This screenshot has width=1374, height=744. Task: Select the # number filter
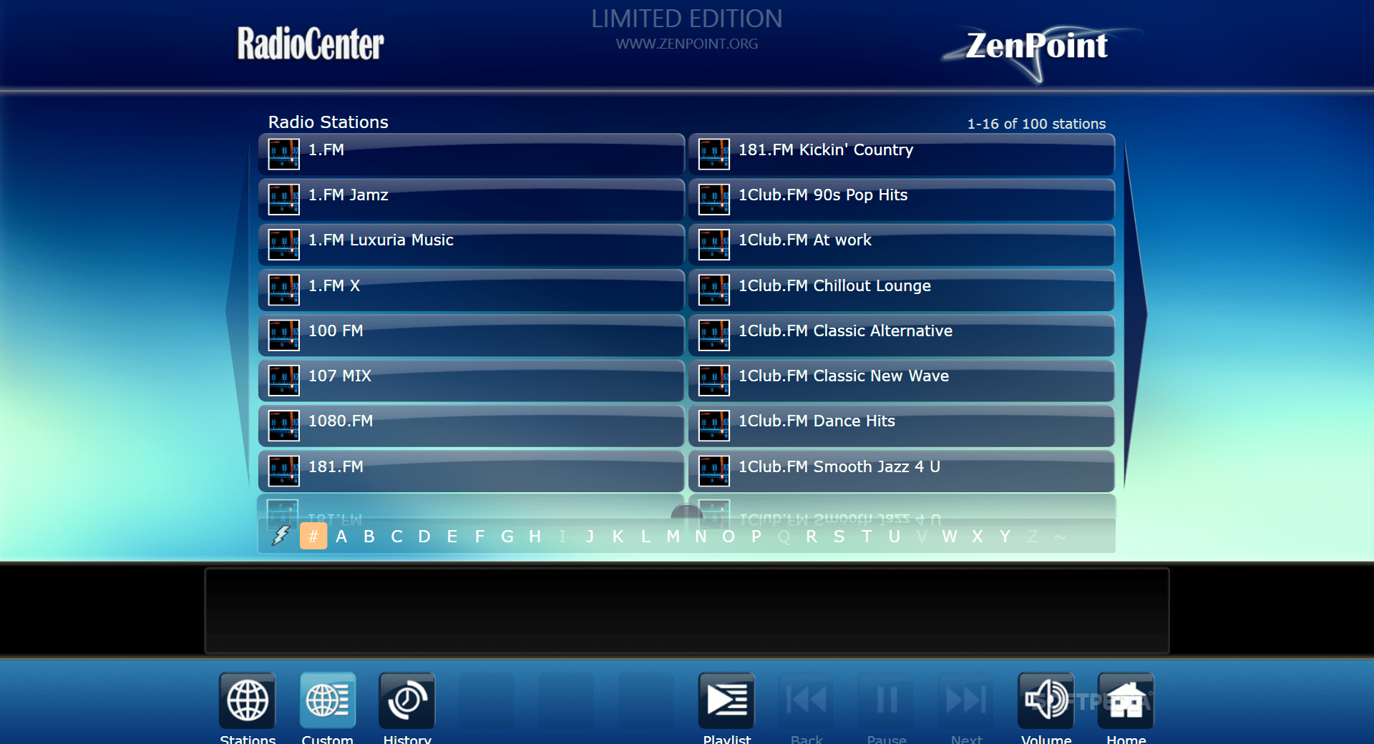point(313,536)
